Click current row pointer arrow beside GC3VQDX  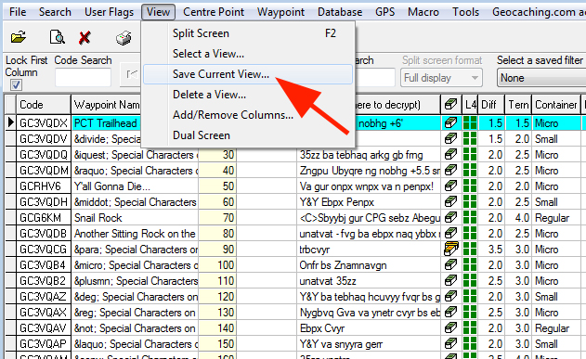(11, 122)
